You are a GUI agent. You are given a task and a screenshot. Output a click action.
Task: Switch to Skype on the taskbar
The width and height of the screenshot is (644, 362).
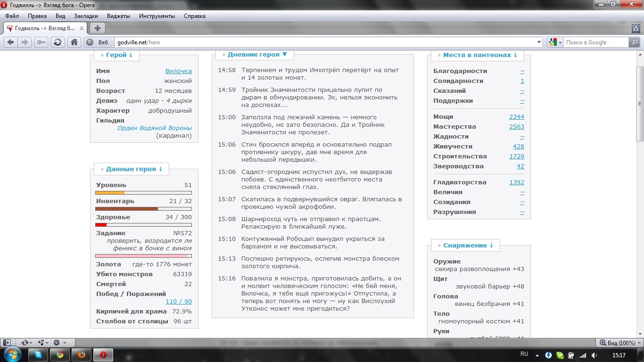38,354
